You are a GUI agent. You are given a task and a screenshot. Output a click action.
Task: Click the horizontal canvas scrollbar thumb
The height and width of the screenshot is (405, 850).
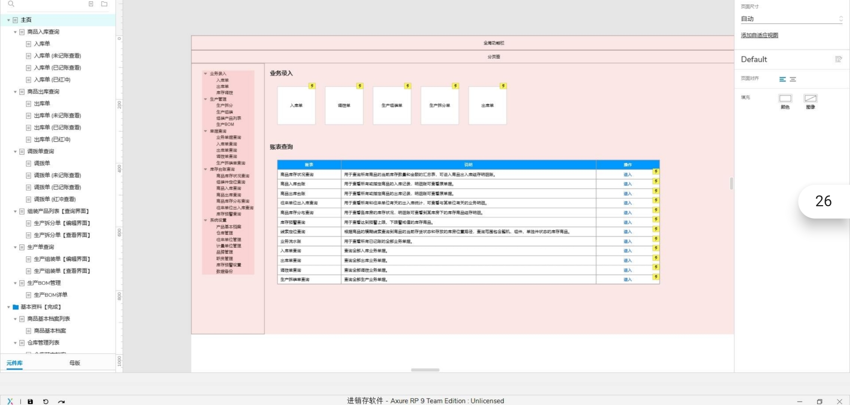point(425,370)
